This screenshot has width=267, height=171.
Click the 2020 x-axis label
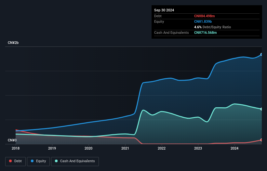click(88, 148)
